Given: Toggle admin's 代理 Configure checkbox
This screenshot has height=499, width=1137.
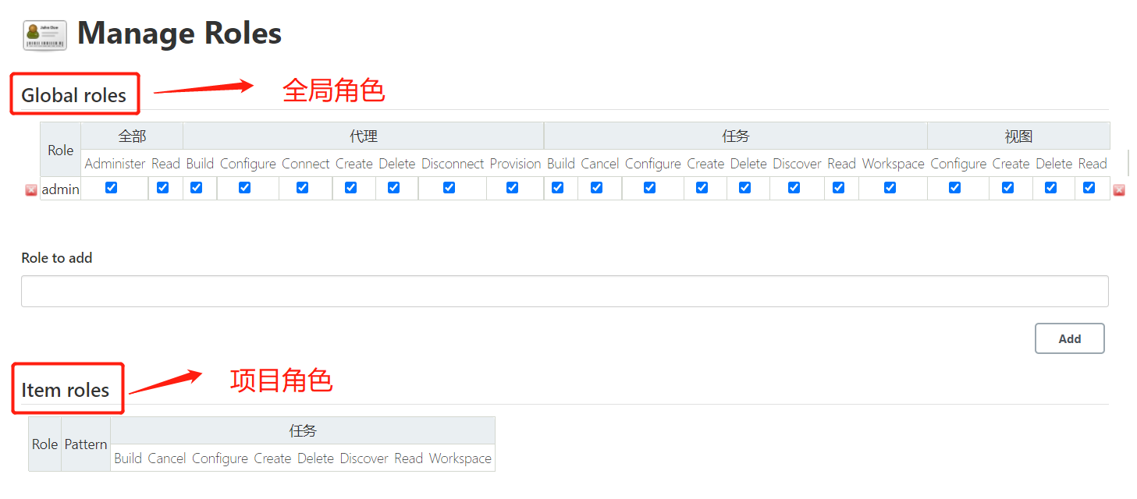Looking at the screenshot, I should tap(244, 187).
